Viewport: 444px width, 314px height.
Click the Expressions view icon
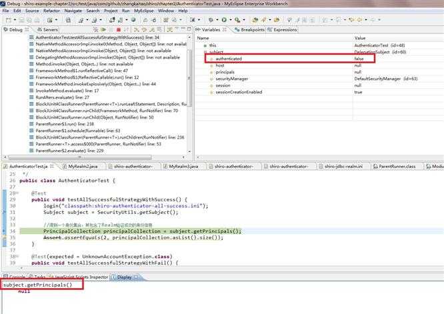point(269,30)
